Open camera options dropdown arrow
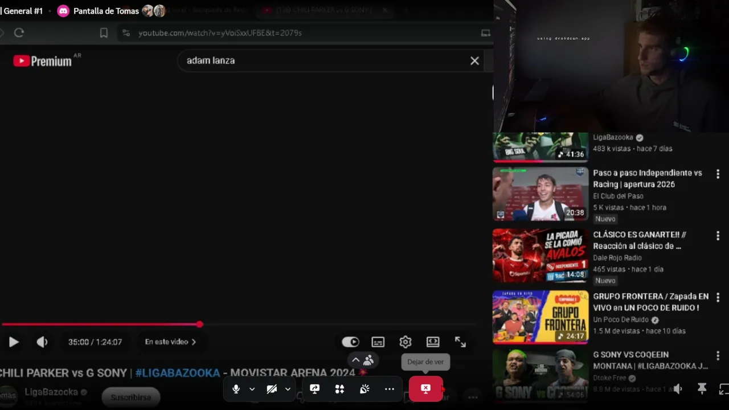This screenshot has width=729, height=410. point(288,389)
